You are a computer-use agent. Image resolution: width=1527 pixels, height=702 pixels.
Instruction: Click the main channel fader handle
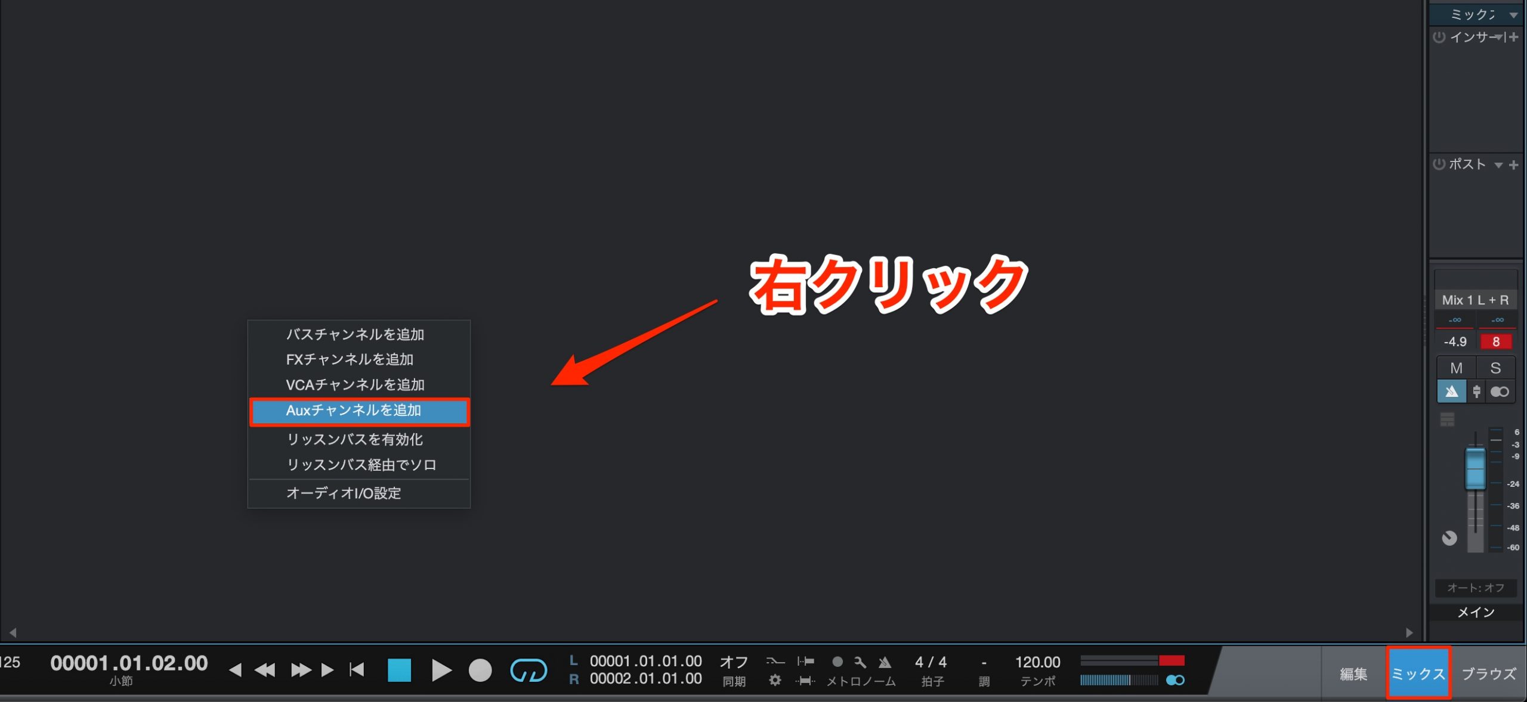[x=1475, y=468]
